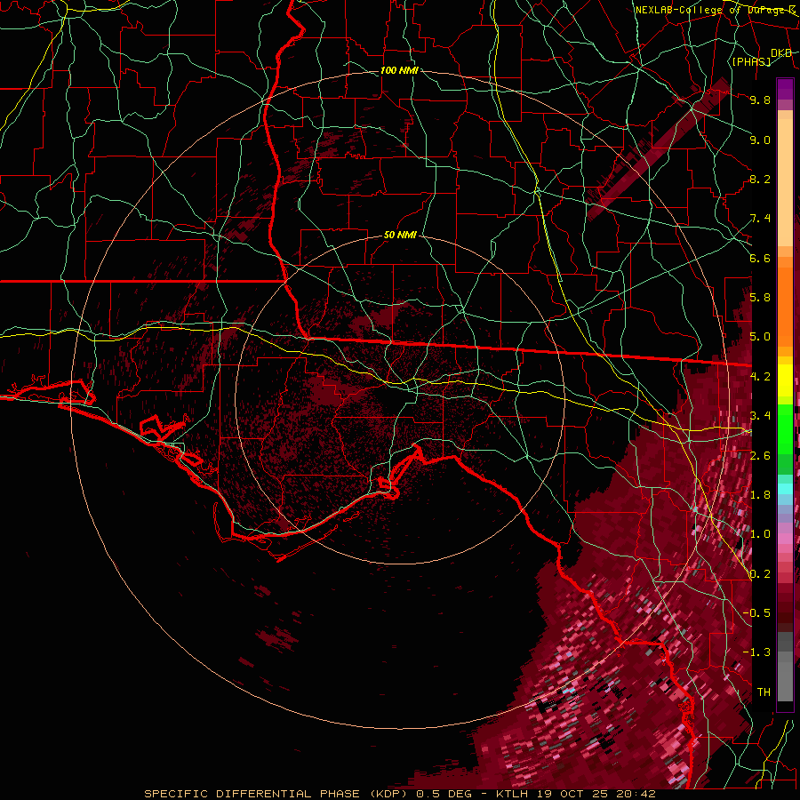Pick the pink segment of color scale
This screenshot has width=800, height=800.
785,539
